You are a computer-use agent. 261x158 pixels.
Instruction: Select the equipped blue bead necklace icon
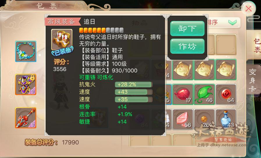coord(26,51)
